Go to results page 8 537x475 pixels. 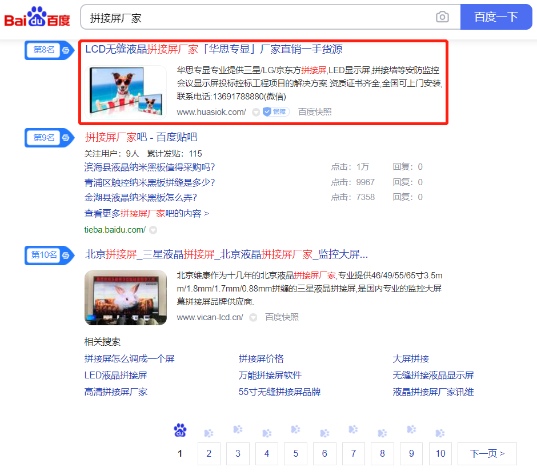(x=383, y=454)
